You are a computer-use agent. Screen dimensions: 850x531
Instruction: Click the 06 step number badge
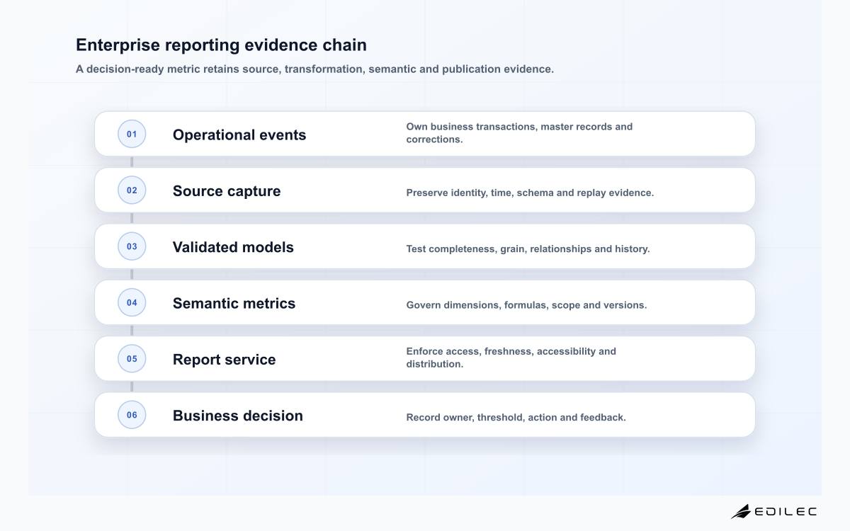coord(132,415)
